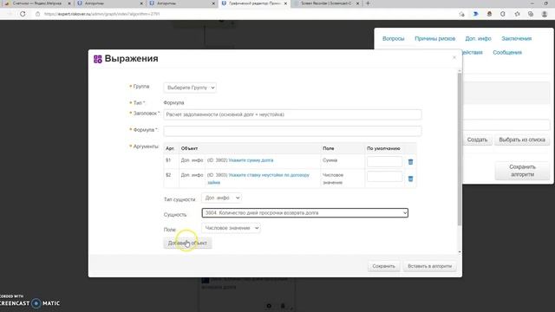Close the Screen Recorder browser tab
Screen dimensions: 555x312
coord(357,3)
